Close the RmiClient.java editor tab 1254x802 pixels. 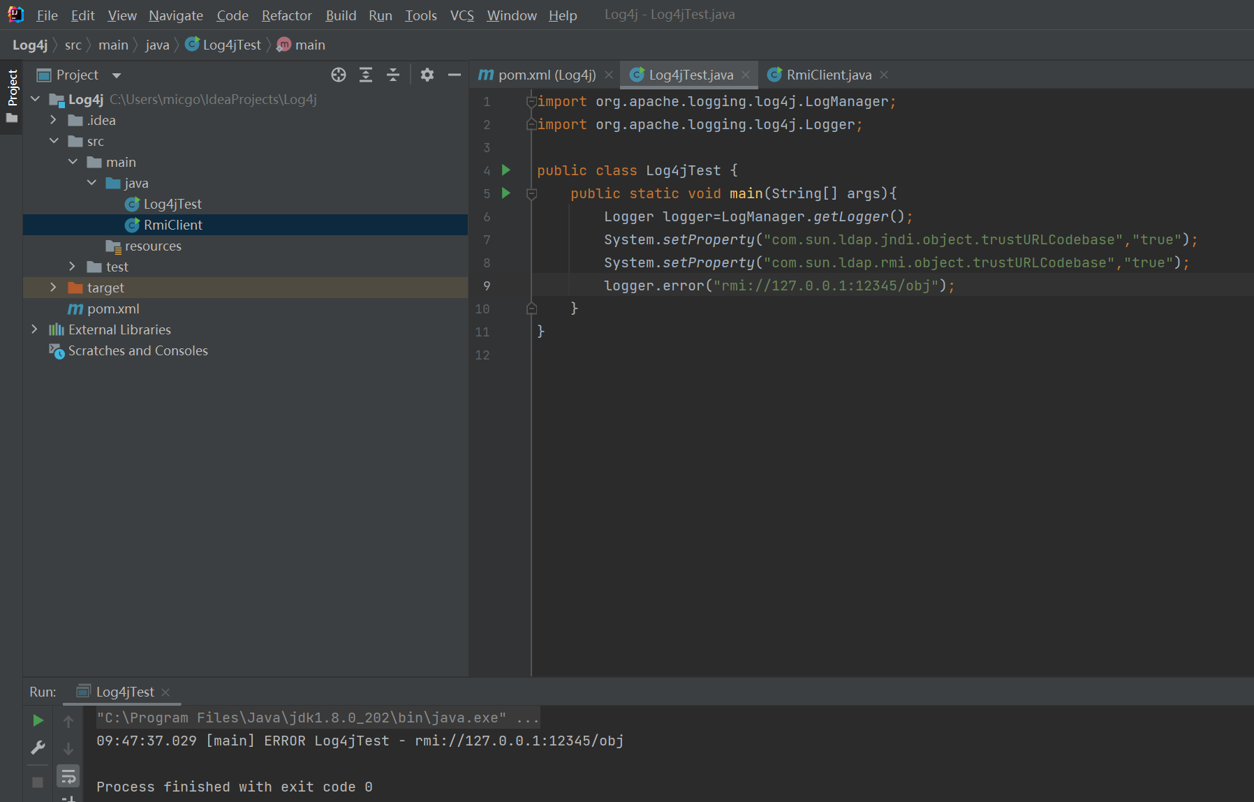click(884, 75)
